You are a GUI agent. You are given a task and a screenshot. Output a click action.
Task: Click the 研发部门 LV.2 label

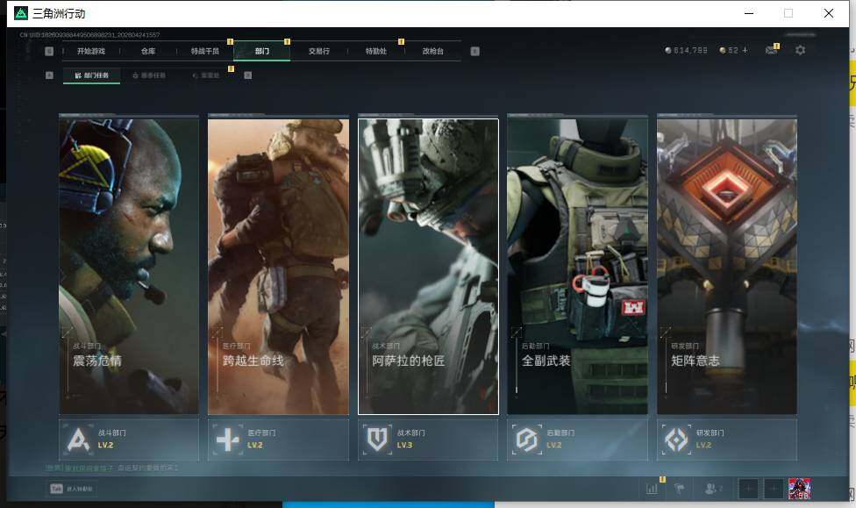(703, 445)
